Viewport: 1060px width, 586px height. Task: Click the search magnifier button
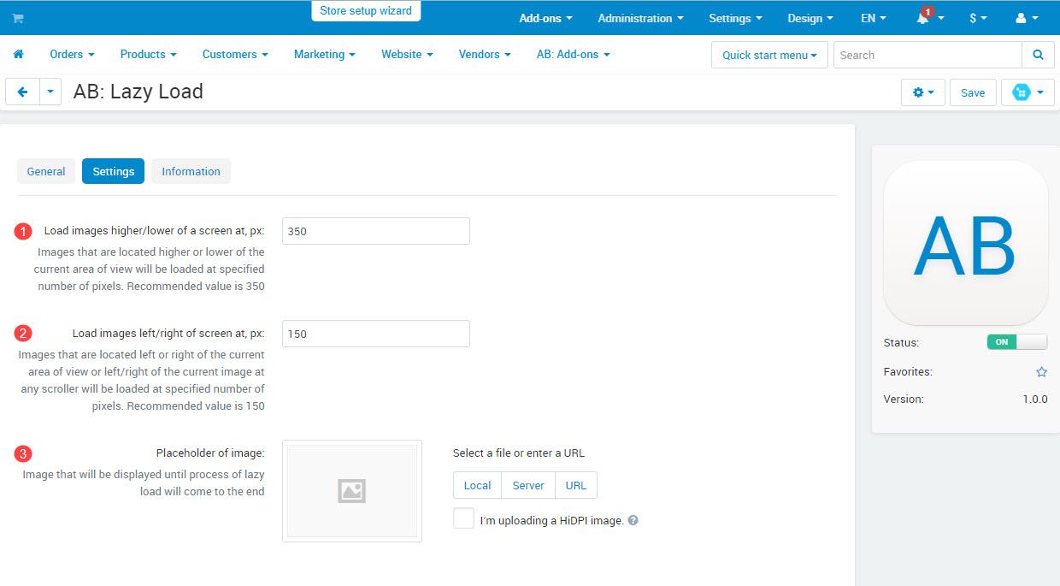[x=1038, y=55]
